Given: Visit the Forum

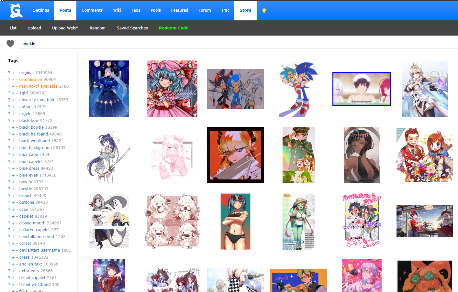Looking at the screenshot, I should 205,10.
